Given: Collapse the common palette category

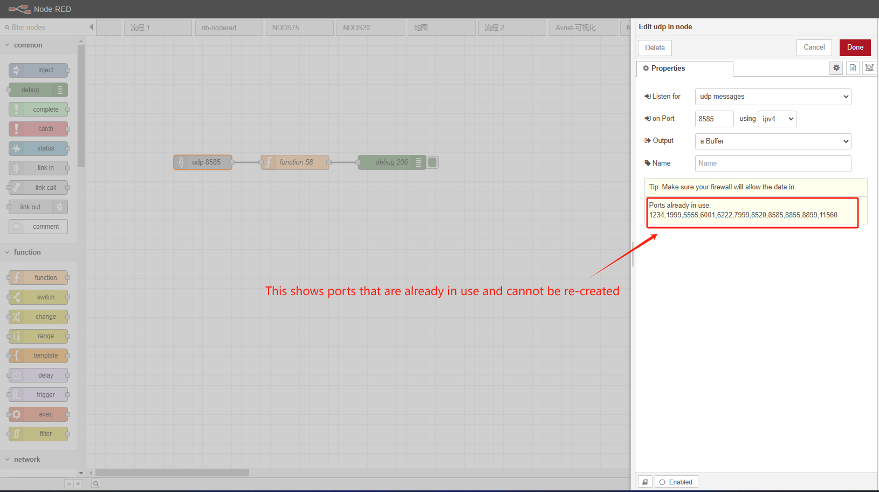Looking at the screenshot, I should pyautogui.click(x=38, y=45).
